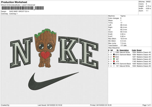Click the "Code" column header
This screenshot has height=107, width=152.
click(x=134, y=50)
